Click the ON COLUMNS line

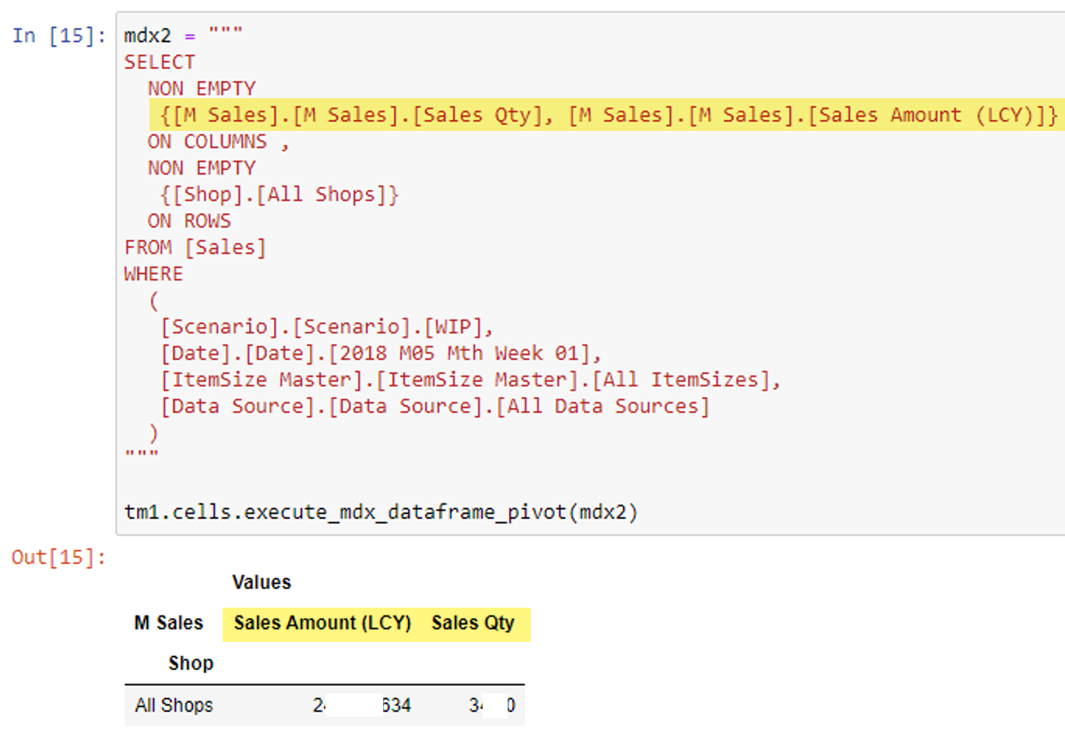pyautogui.click(x=218, y=142)
